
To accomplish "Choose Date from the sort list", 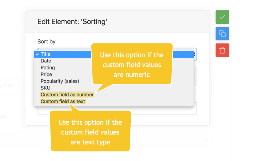I will (x=46, y=61).
